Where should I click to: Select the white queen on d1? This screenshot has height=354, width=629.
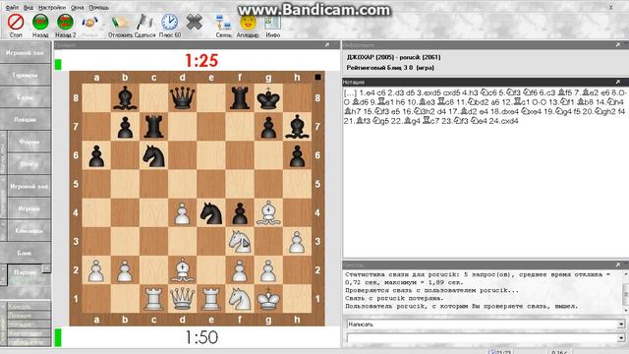pyautogui.click(x=183, y=299)
